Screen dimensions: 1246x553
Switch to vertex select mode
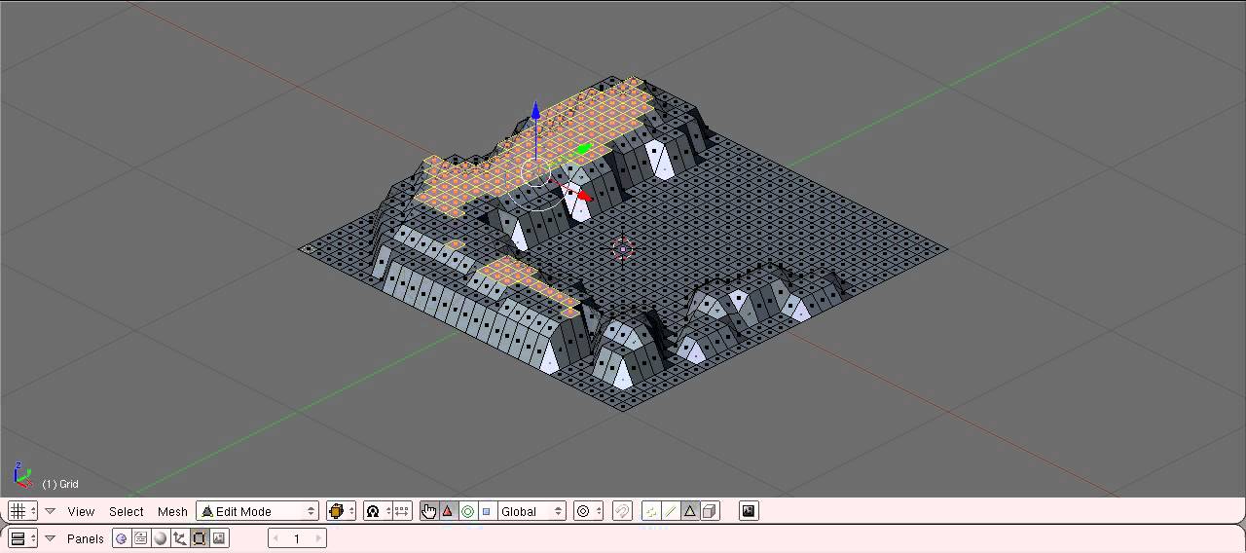(651, 511)
